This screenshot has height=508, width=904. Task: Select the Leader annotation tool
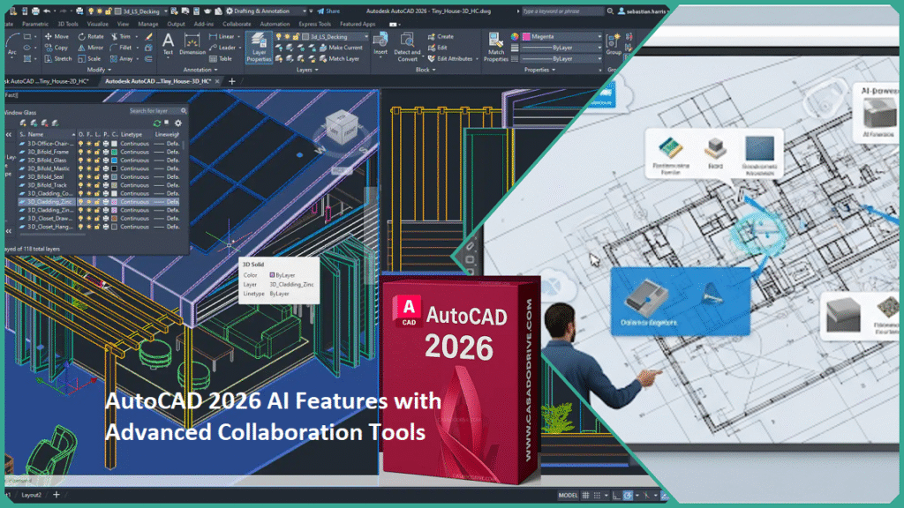[x=222, y=48]
